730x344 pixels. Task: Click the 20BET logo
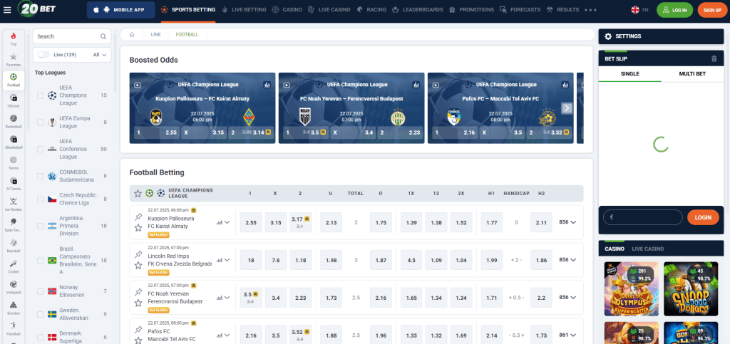pos(35,9)
